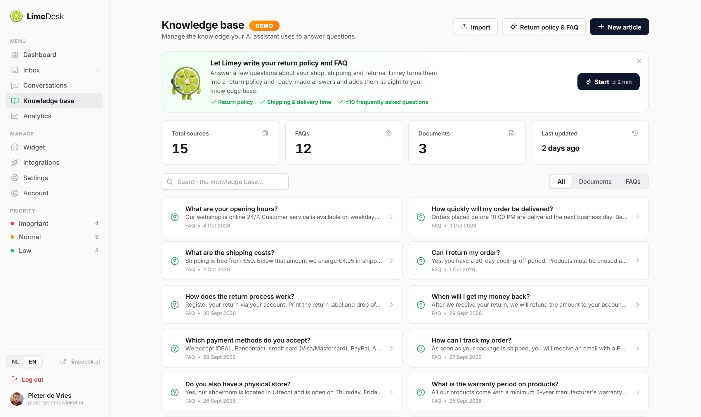Click the Import button
701x417 pixels.
tap(475, 27)
